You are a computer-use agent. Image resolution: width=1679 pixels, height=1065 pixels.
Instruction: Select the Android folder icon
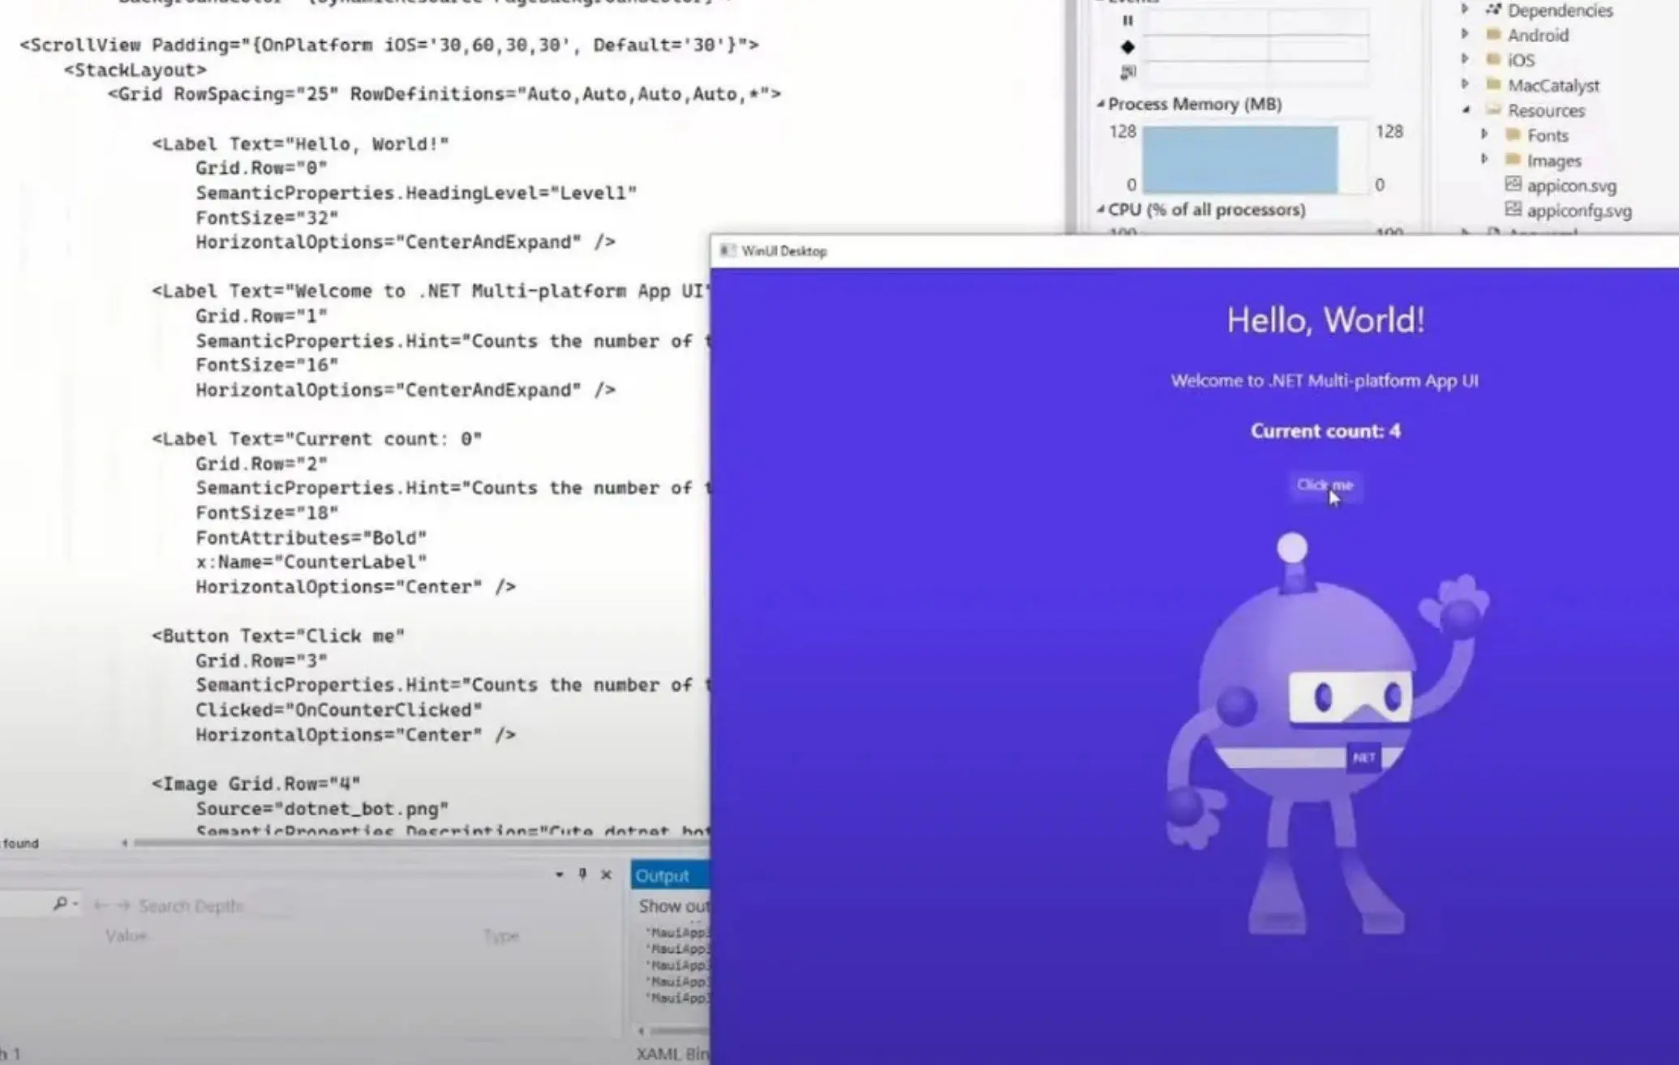(1493, 35)
